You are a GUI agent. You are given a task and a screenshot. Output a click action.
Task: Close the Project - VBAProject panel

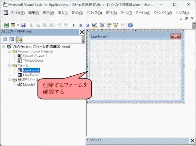(82, 32)
